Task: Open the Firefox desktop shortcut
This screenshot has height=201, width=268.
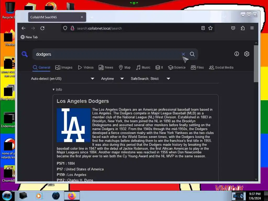Action: point(10,38)
